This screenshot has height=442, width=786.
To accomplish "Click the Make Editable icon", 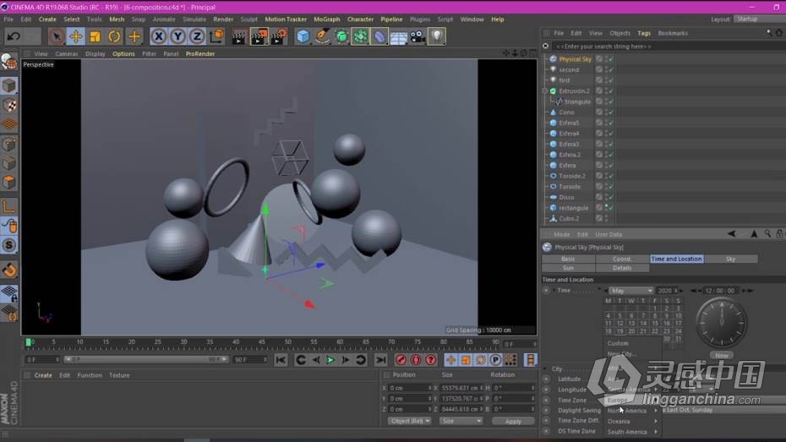I will 9,63.
